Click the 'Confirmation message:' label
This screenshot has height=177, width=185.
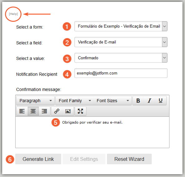39,89
